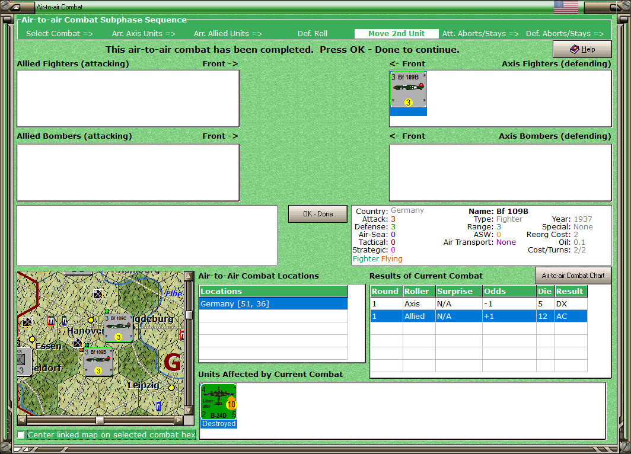Click the Bf 109B counter on the map
631x454 pixels.
pyautogui.click(x=98, y=362)
